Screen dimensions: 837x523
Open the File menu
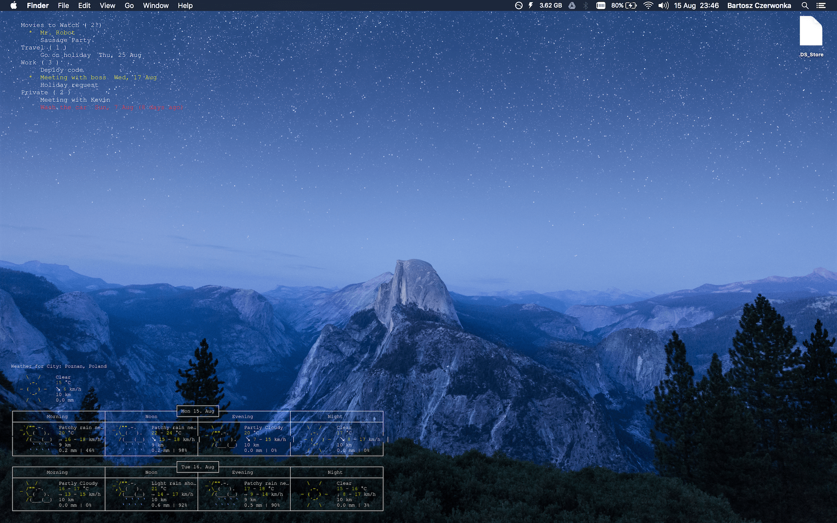(63, 6)
